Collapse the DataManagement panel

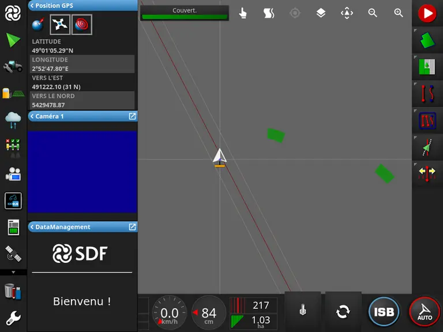(x=32, y=227)
